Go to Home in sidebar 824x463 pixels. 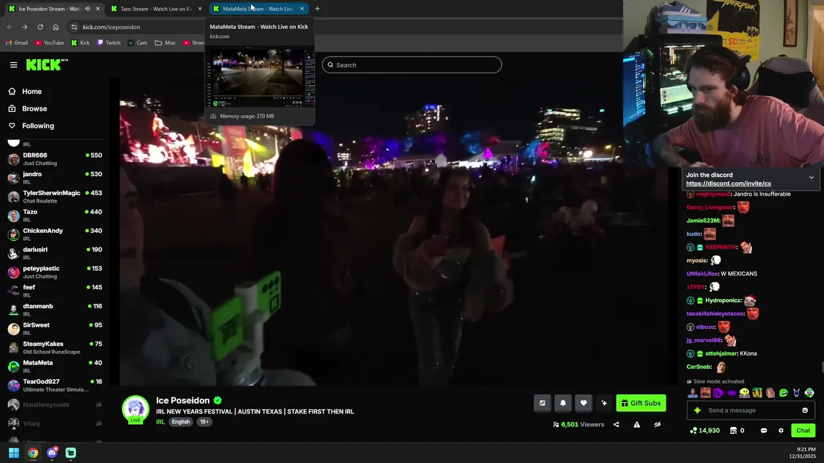32,91
